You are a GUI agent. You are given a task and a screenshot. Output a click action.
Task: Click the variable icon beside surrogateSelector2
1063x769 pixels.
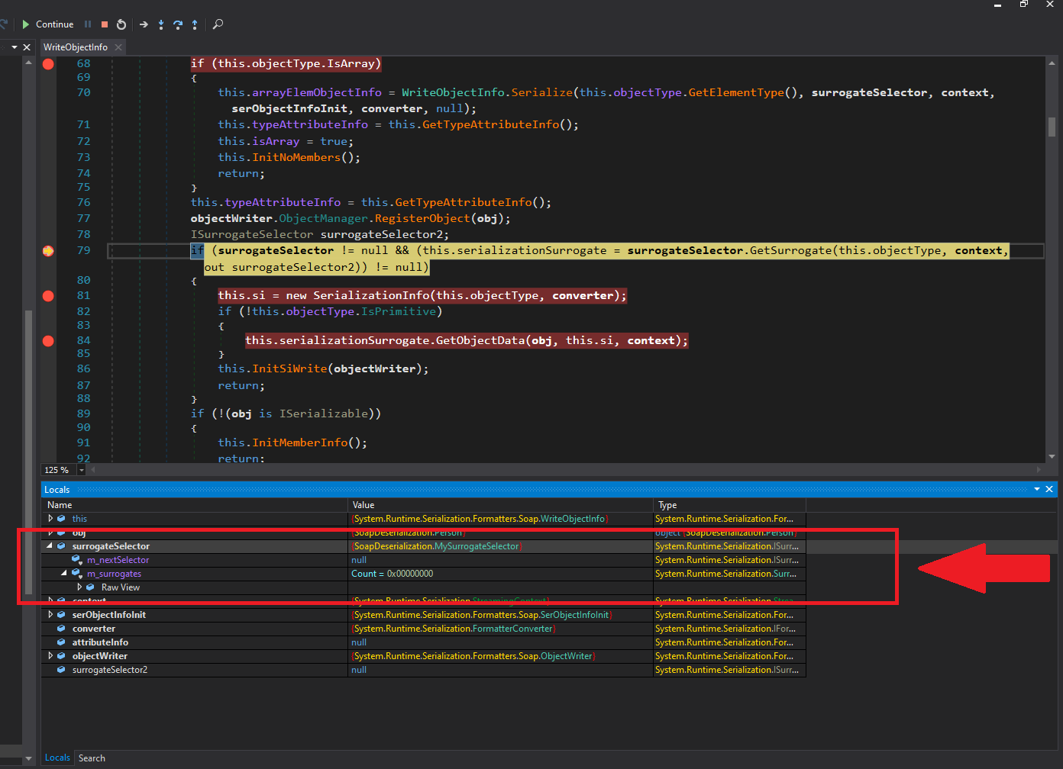click(x=61, y=670)
